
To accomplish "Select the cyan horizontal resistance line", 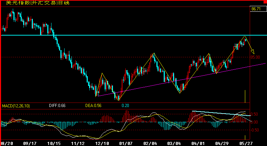I will click(x=134, y=35).
